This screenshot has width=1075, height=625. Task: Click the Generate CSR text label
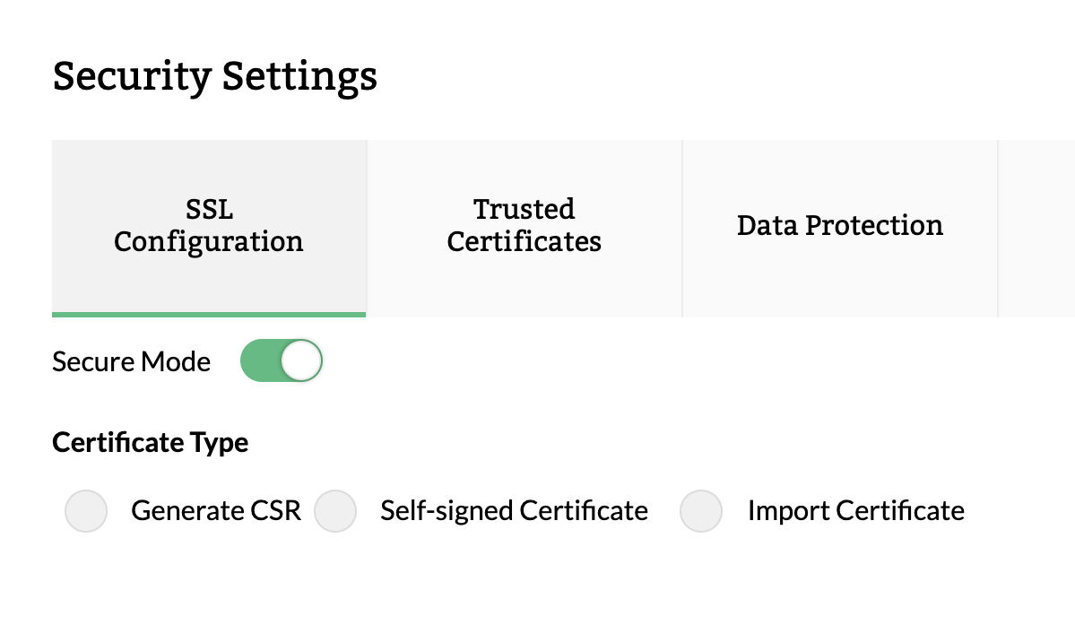pyautogui.click(x=216, y=511)
